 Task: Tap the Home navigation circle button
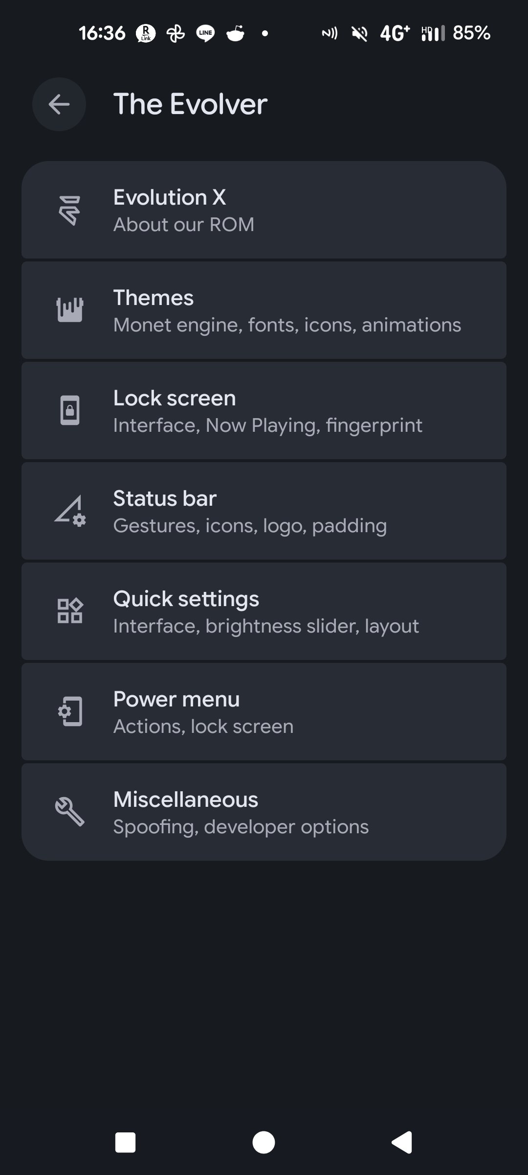(x=264, y=1143)
